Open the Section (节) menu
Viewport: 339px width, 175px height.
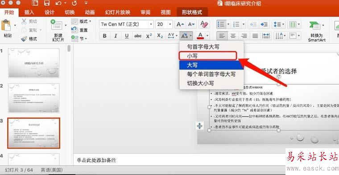tap(79, 39)
